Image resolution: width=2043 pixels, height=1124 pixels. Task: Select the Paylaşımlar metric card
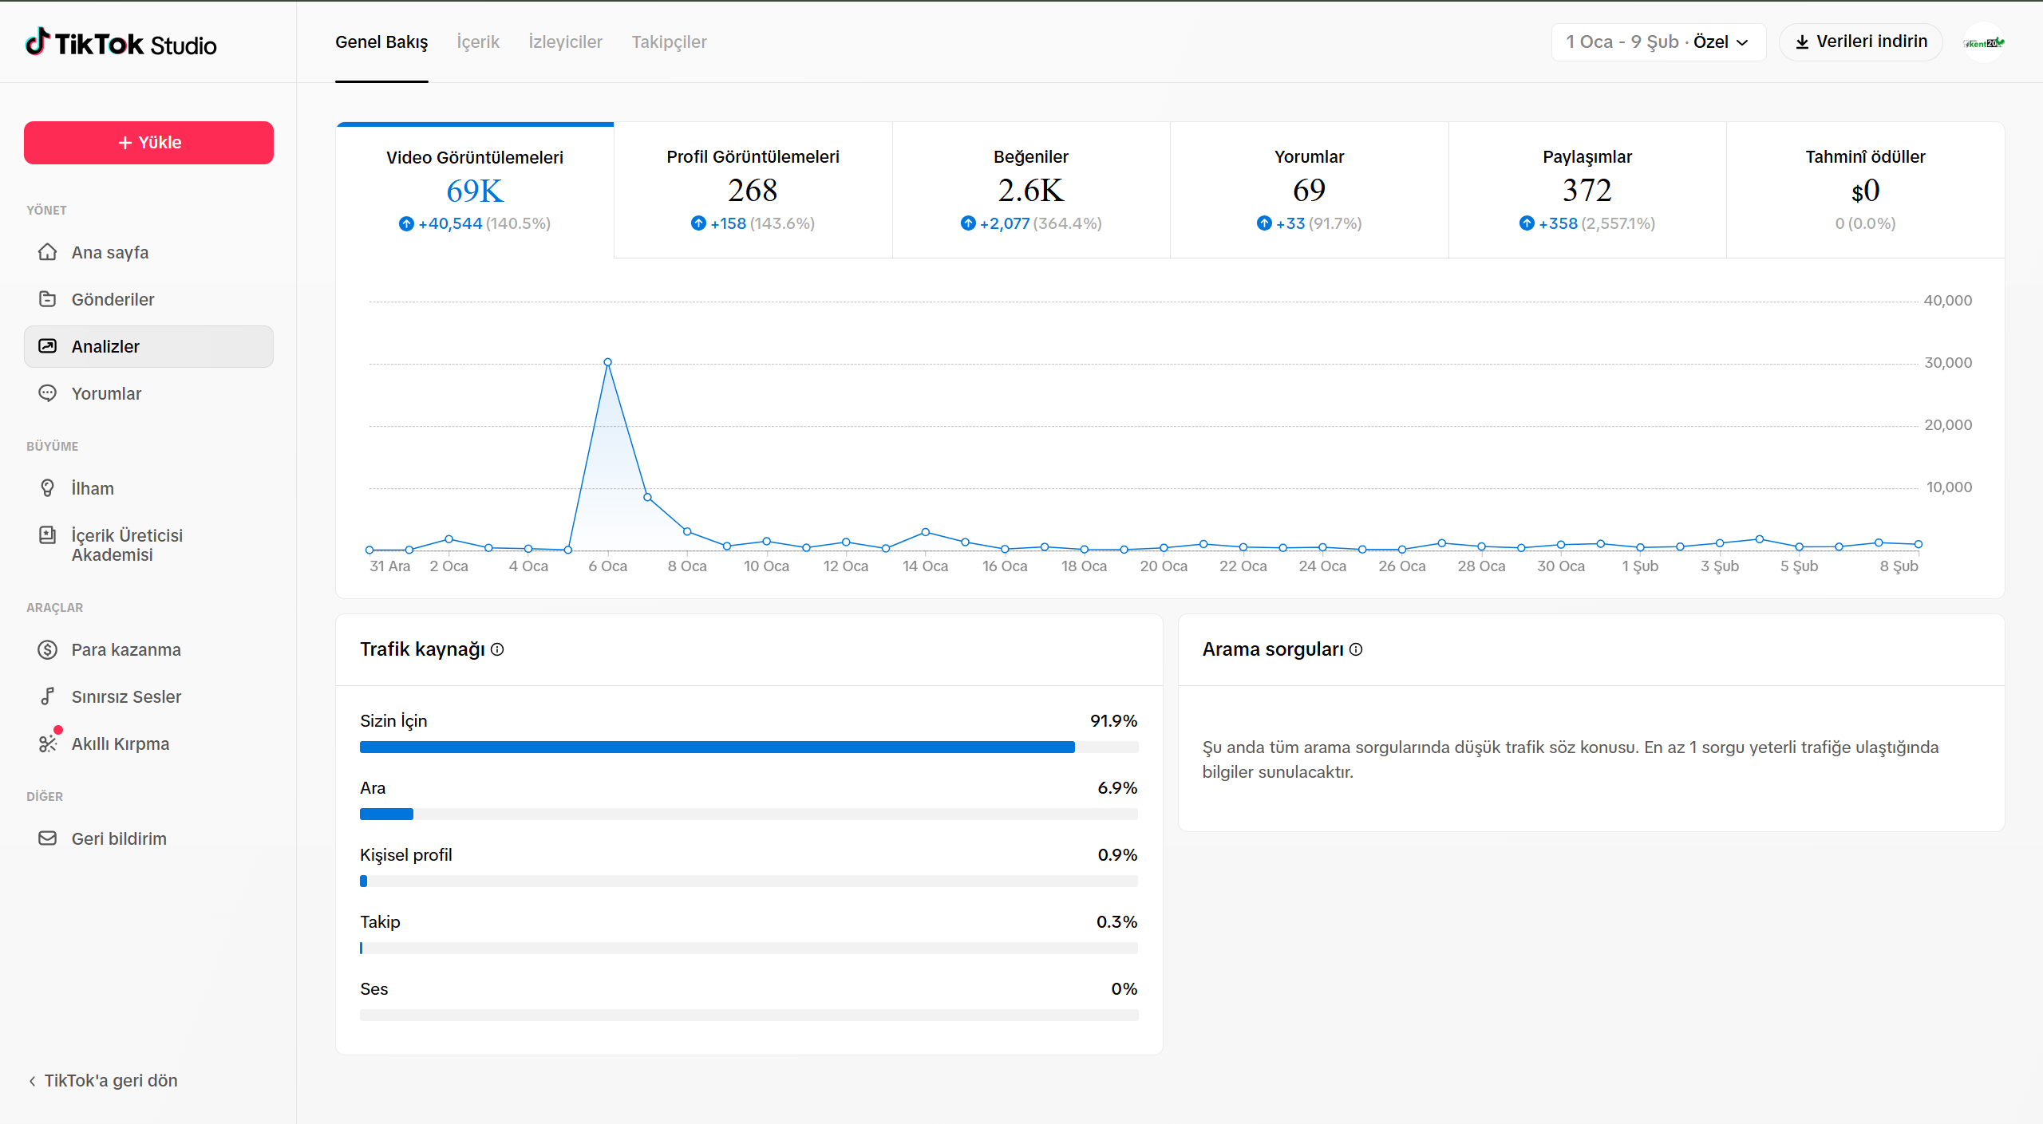[x=1587, y=190]
